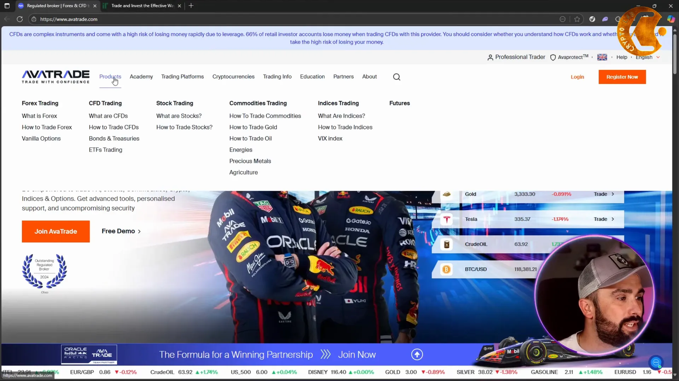Open the Education menu
Viewport: 679px width, 381px height.
coord(312,77)
